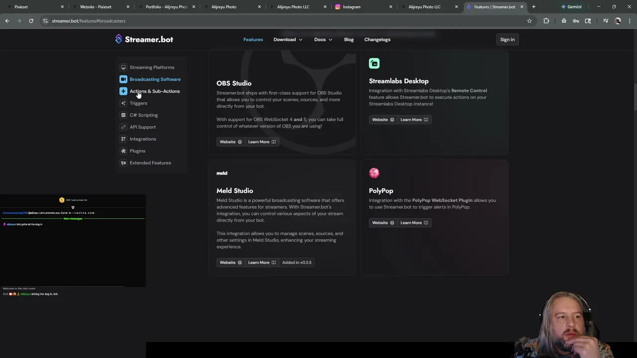Image resolution: width=637 pixels, height=358 pixels.
Task: Close the Instagram browser tab
Action: click(x=391, y=7)
